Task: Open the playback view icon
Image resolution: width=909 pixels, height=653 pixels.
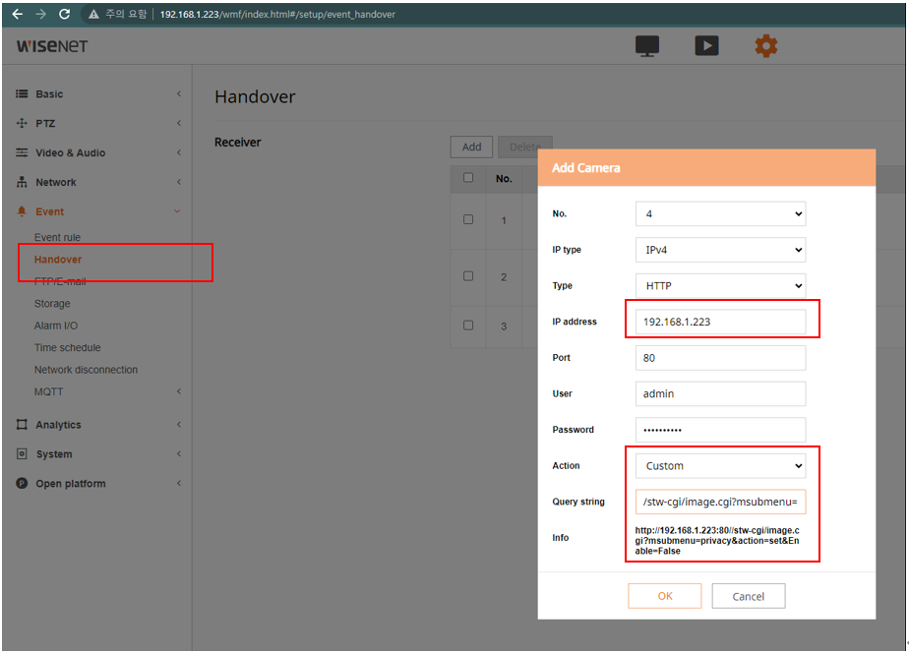Action: click(x=706, y=46)
